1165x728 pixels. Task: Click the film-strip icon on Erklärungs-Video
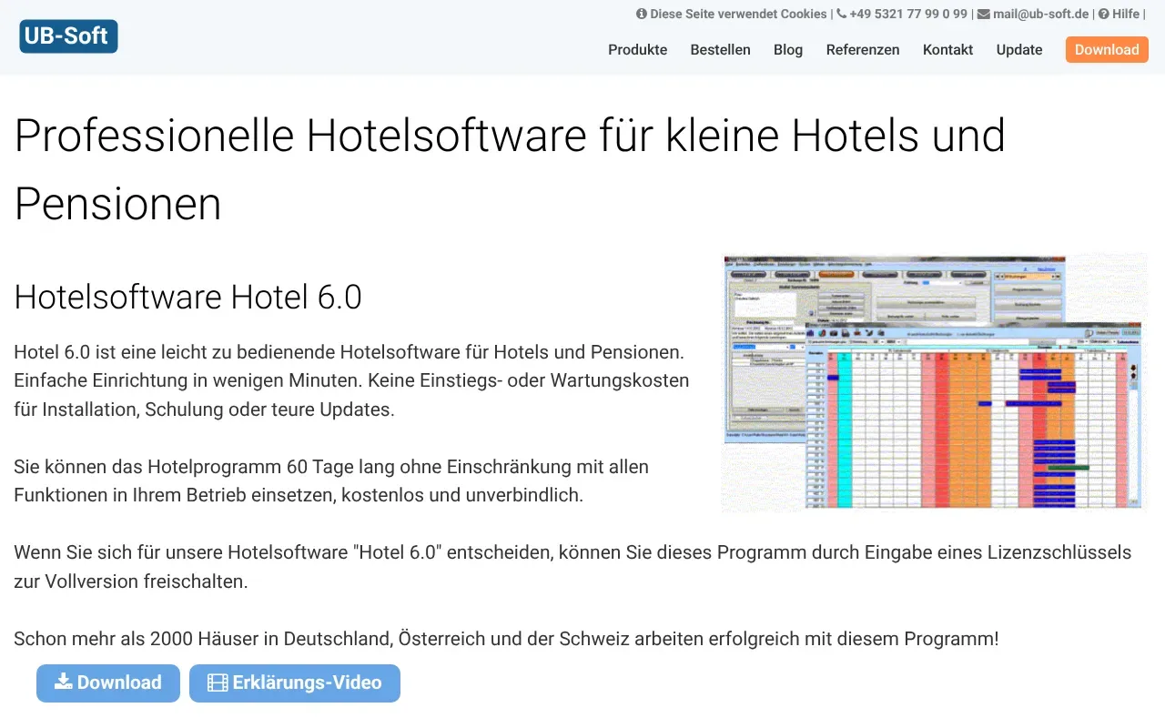pos(217,682)
